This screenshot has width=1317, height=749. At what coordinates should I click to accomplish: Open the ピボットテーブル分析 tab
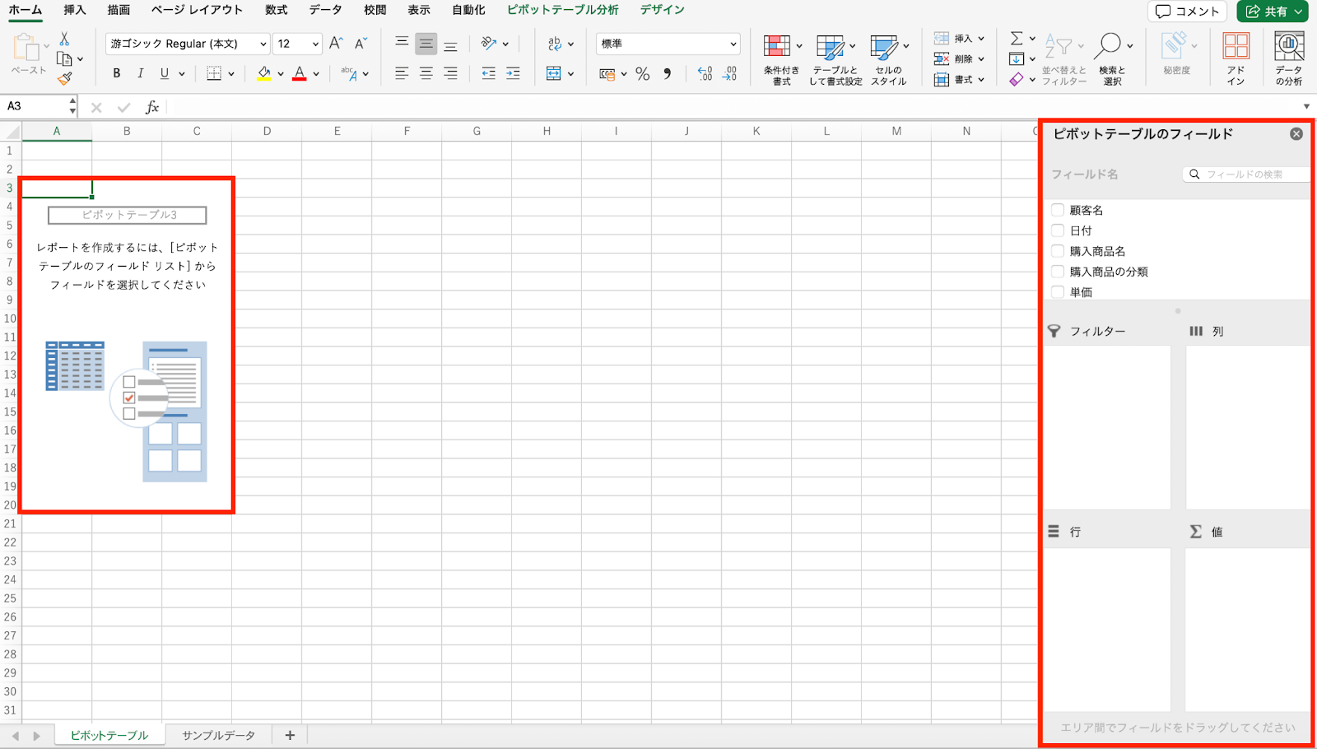[562, 10]
